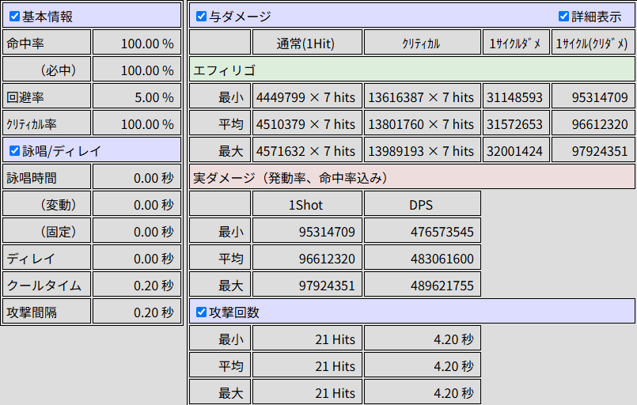The width and height of the screenshot is (637, 405).
Task: Select the 1サイクルダメ column header
Action: 516,43
